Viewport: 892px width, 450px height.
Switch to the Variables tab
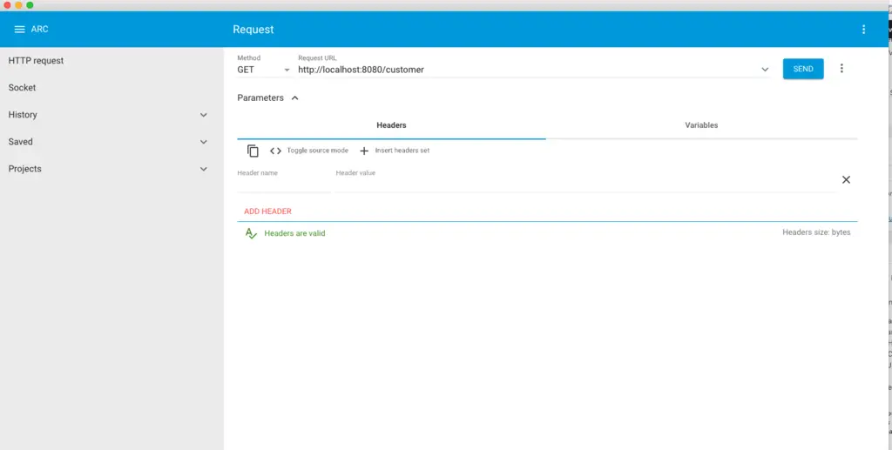[x=701, y=125]
